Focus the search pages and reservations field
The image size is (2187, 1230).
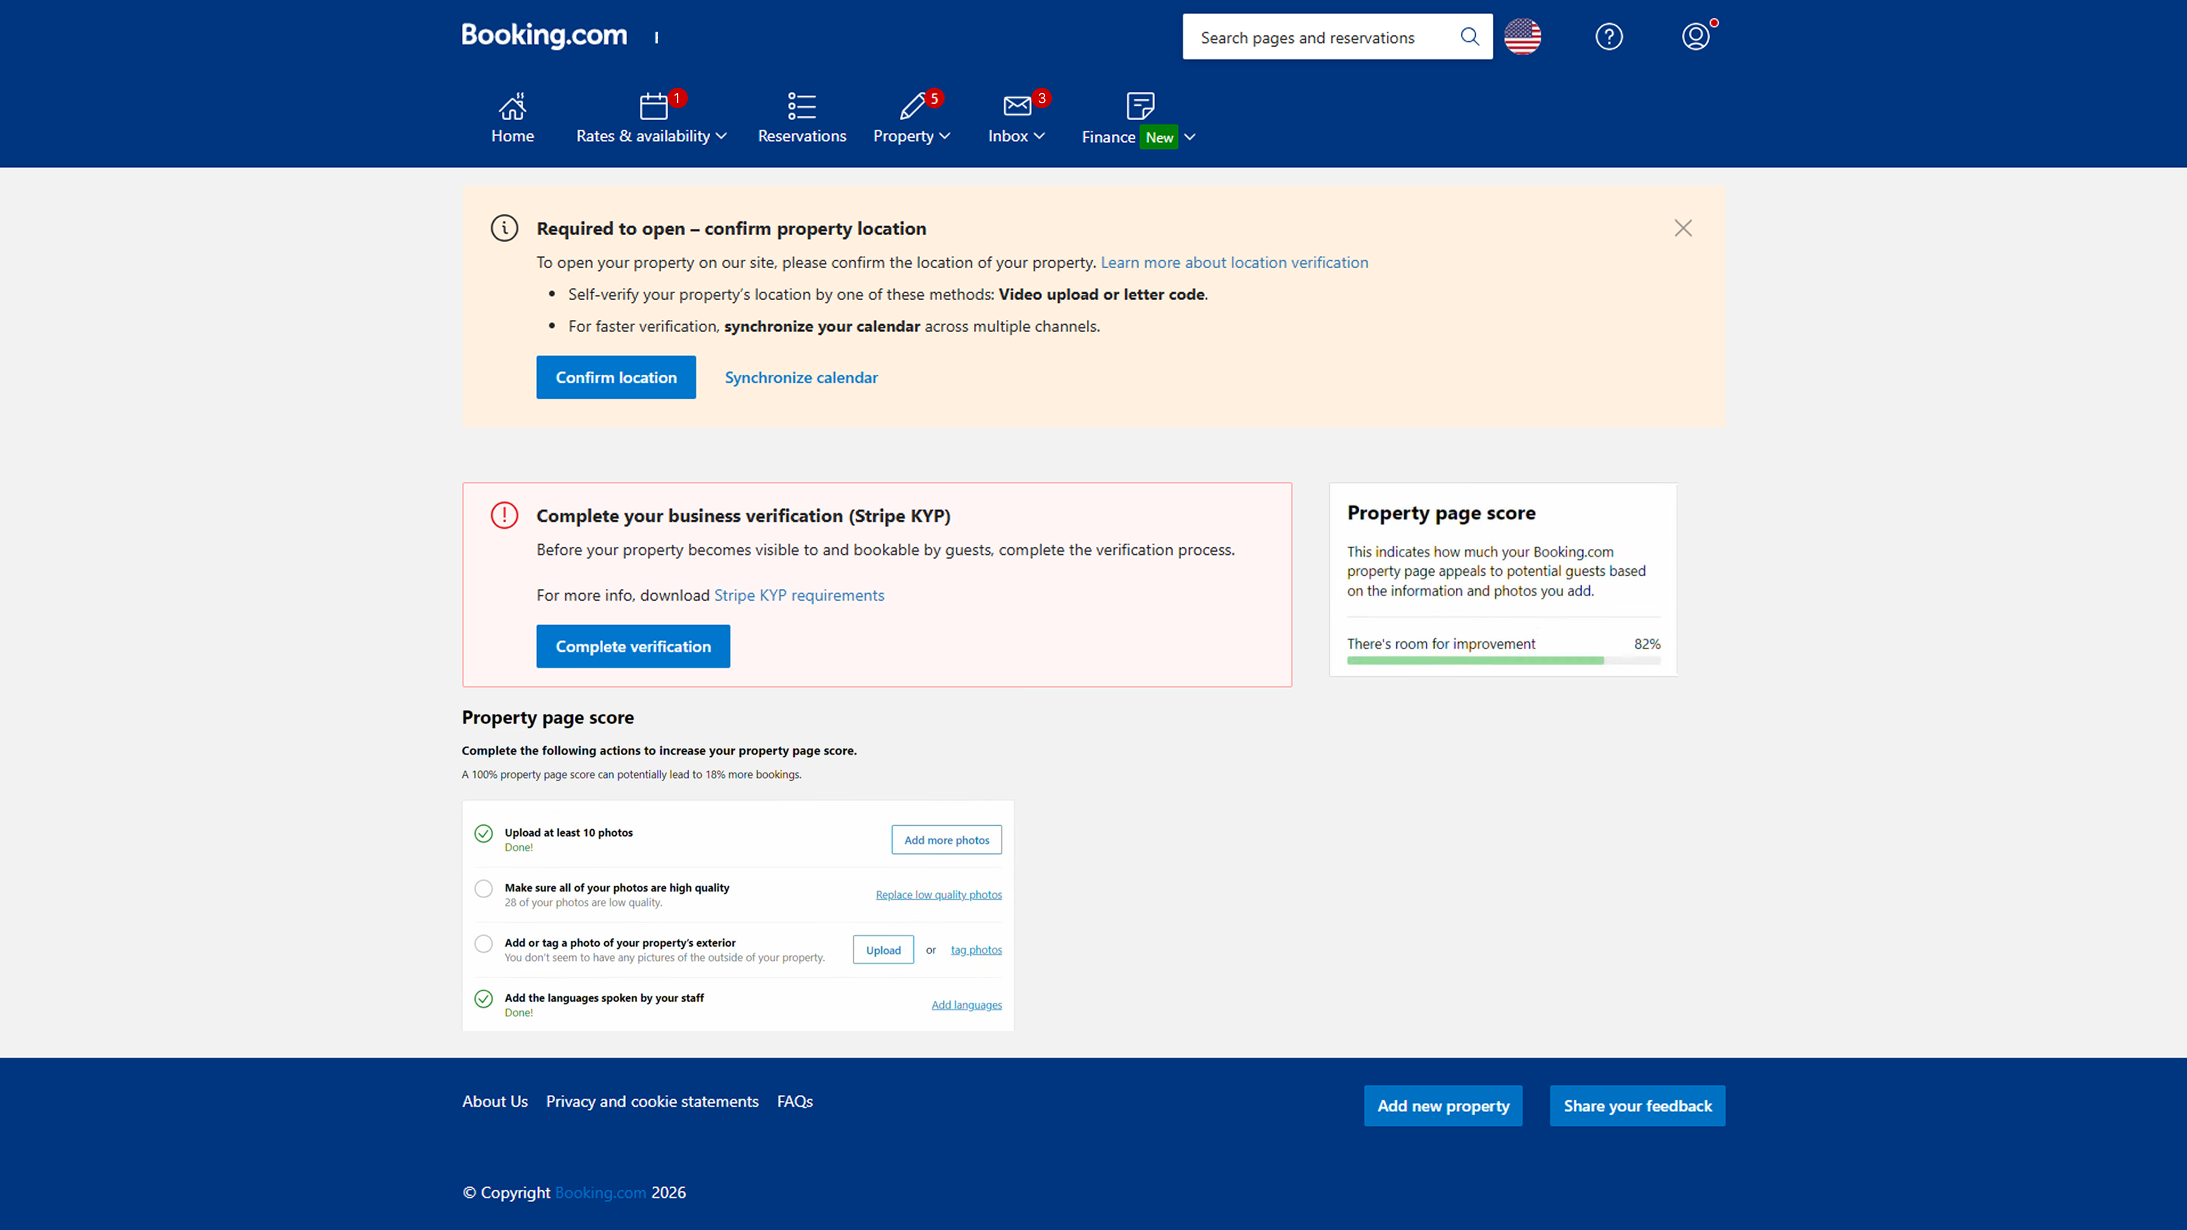click(x=1320, y=38)
